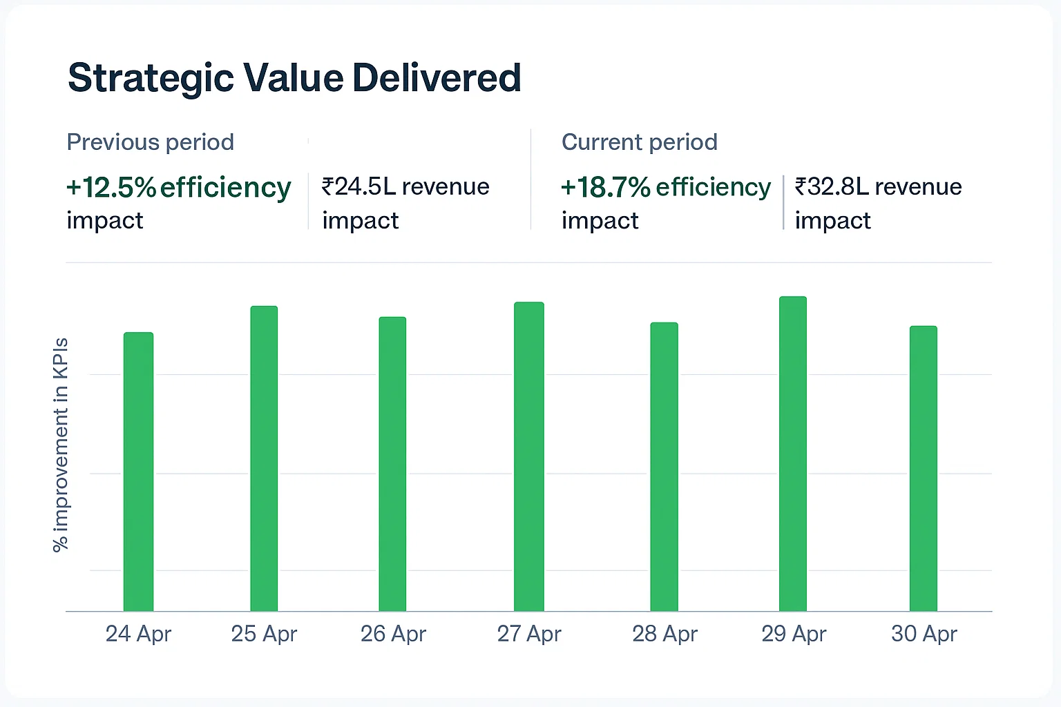
Task: Click the 29 Apr axis label
Action: pyautogui.click(x=794, y=634)
